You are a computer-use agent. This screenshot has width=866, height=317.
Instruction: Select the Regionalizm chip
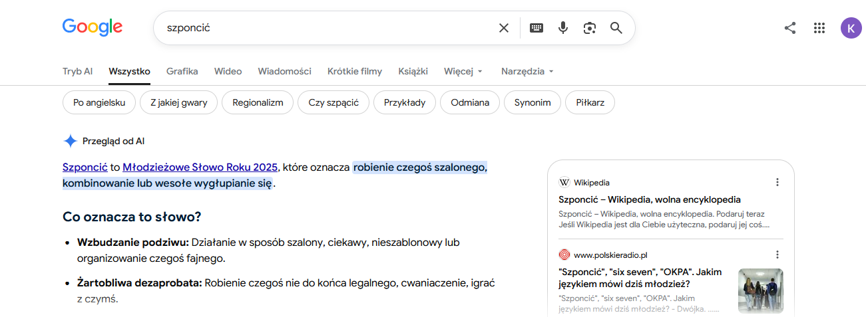click(x=258, y=102)
